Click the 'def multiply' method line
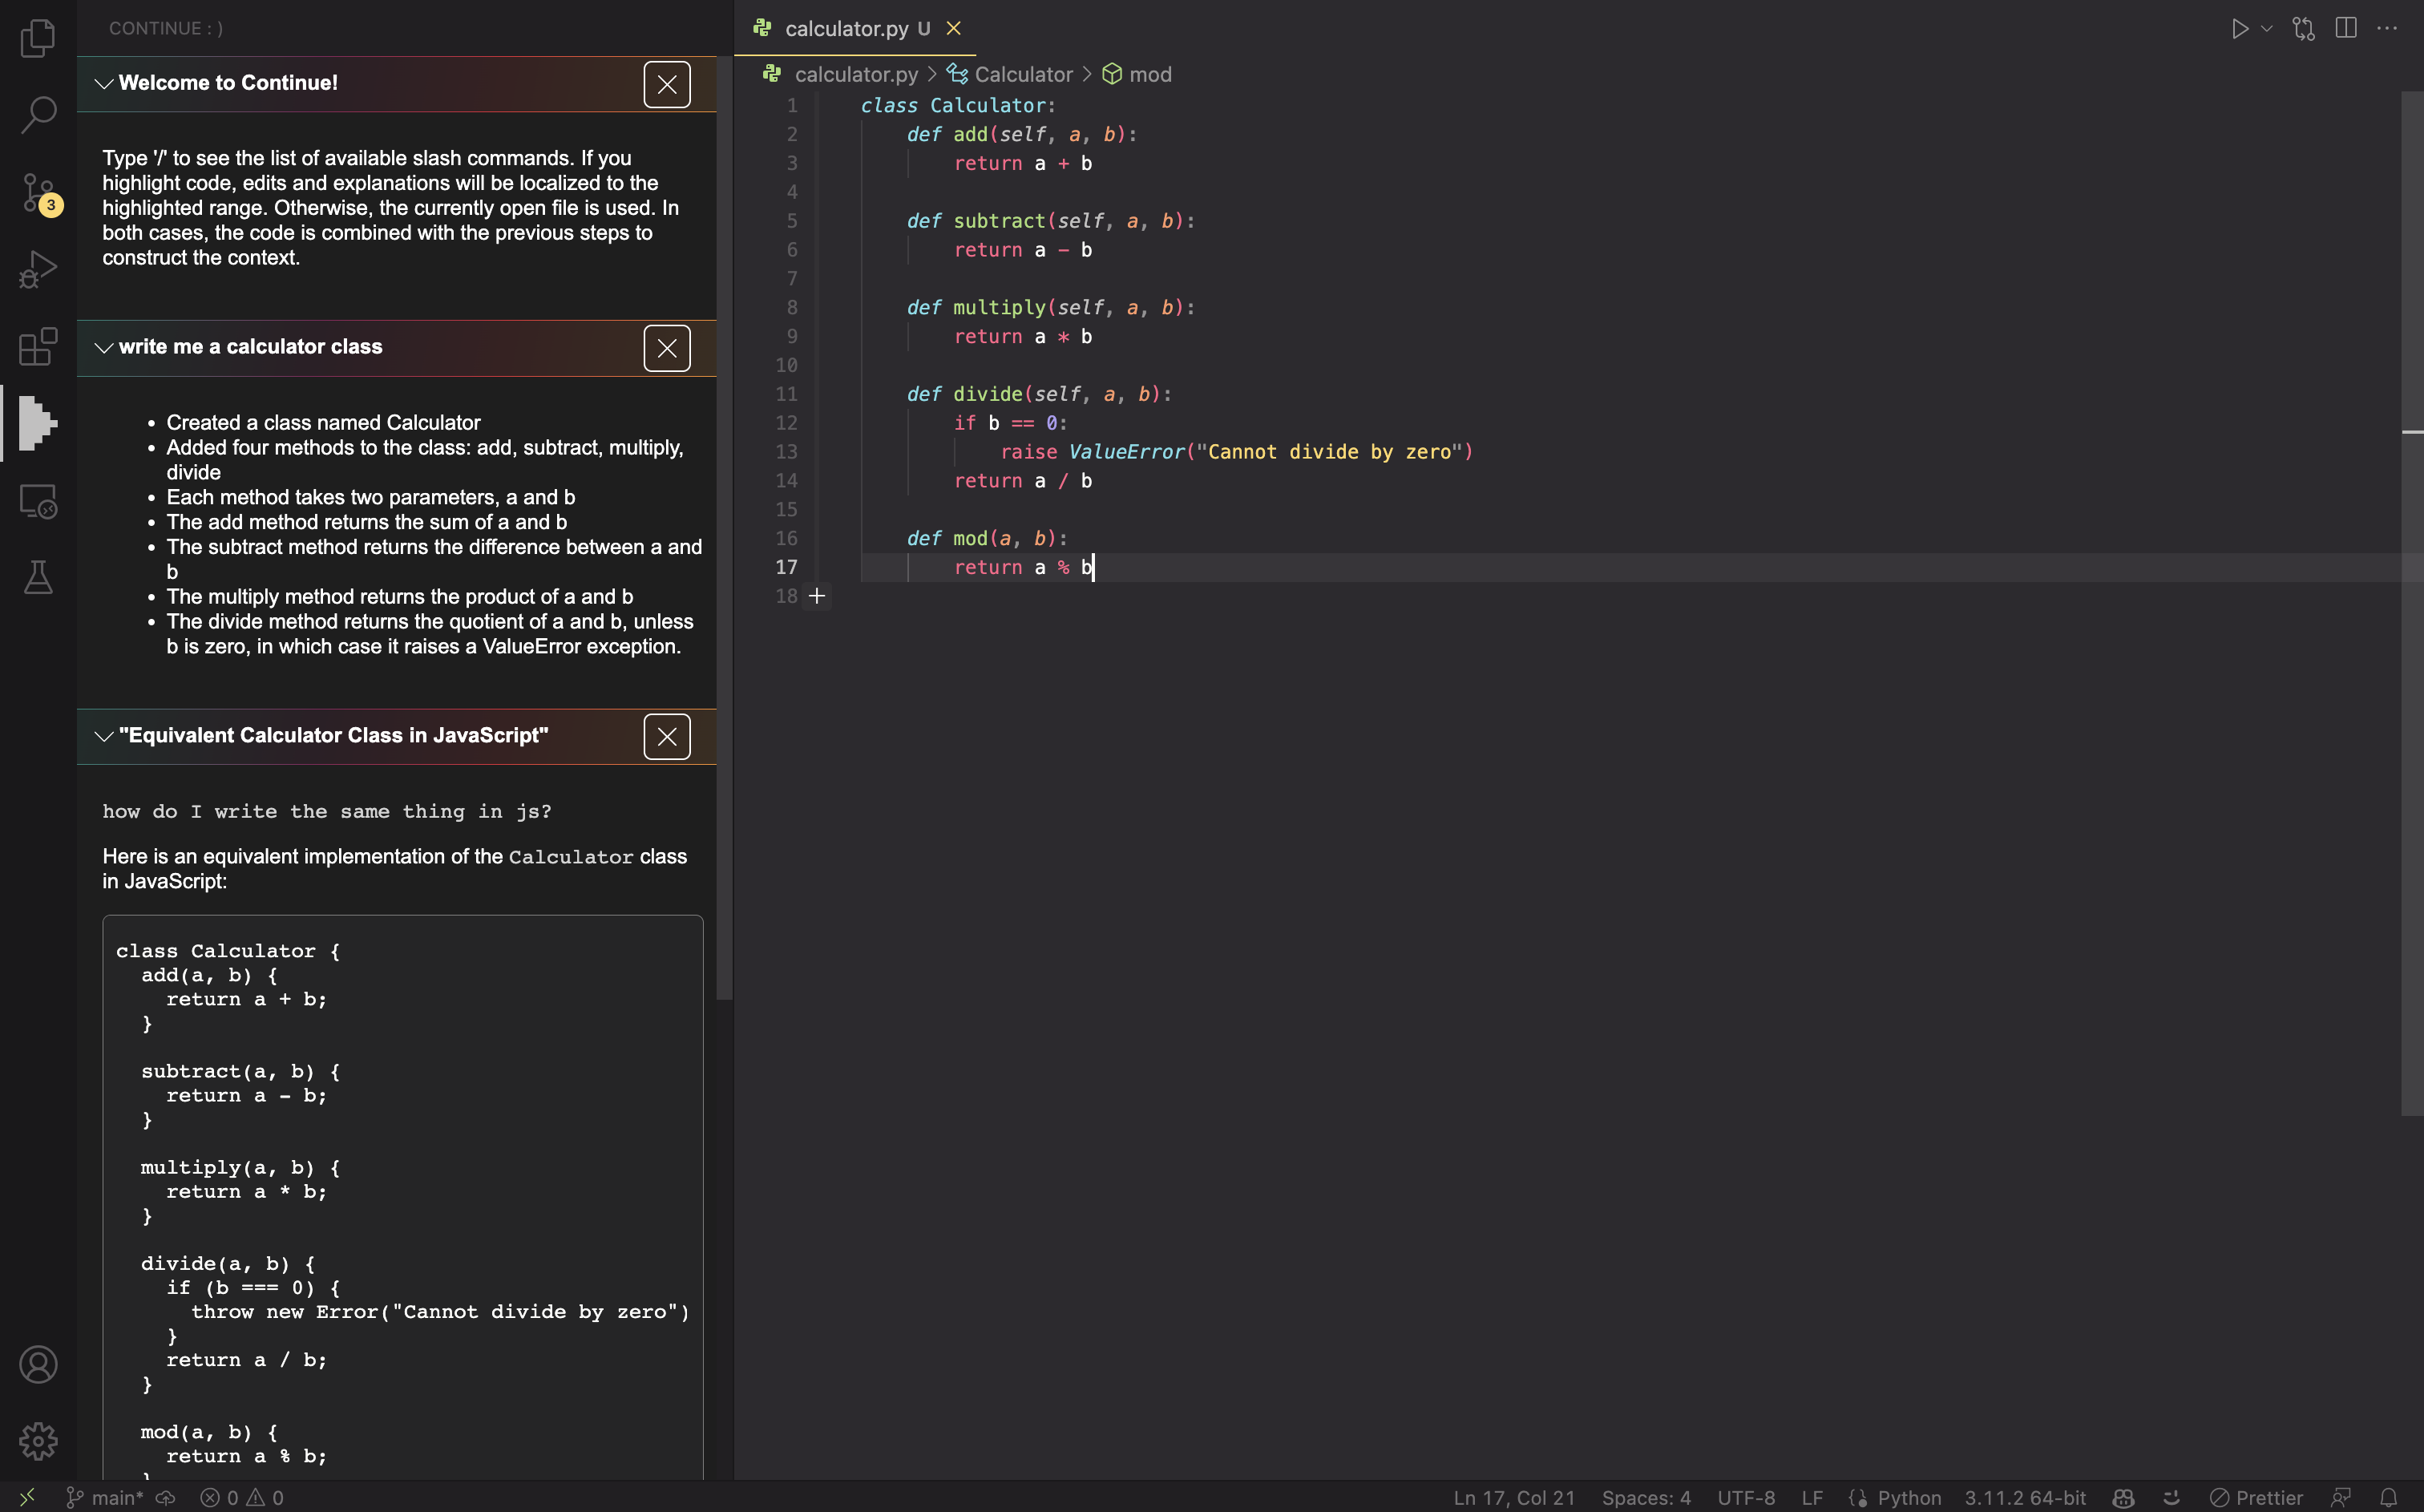 (x=1051, y=307)
